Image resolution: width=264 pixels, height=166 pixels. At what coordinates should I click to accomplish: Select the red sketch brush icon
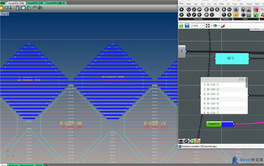click(x=223, y=26)
